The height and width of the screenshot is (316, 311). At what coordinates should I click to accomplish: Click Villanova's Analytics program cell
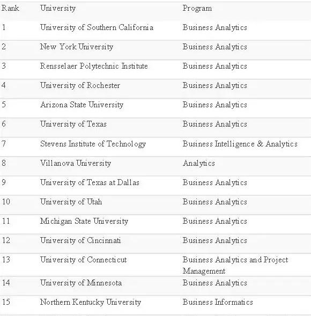(199, 163)
